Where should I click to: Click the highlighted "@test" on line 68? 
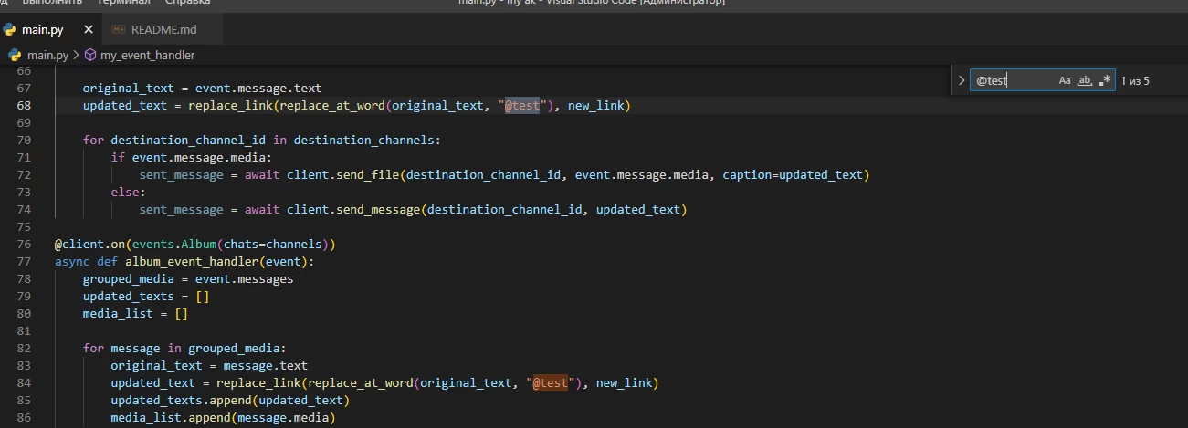pyautogui.click(x=522, y=106)
